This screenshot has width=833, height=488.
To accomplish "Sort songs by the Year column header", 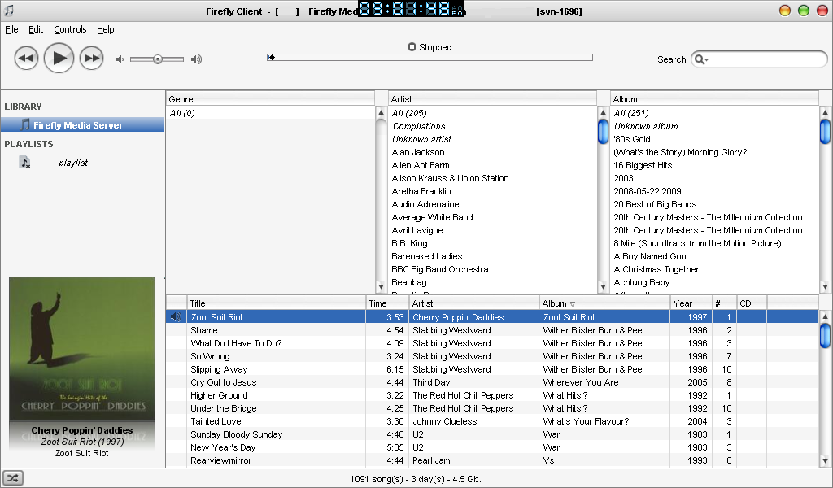I will (691, 303).
